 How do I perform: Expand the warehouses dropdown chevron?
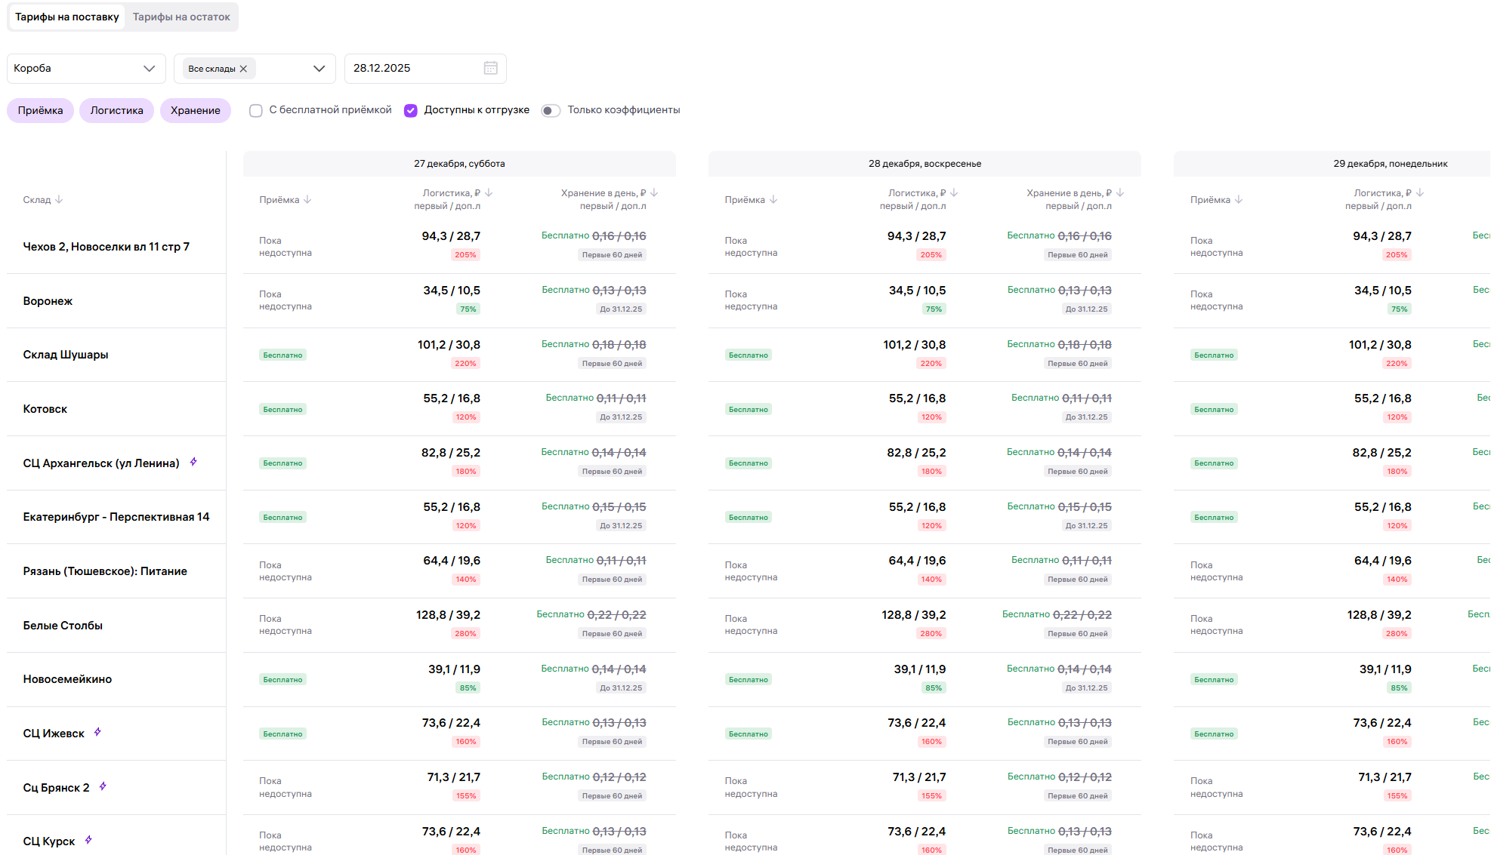[x=319, y=69]
